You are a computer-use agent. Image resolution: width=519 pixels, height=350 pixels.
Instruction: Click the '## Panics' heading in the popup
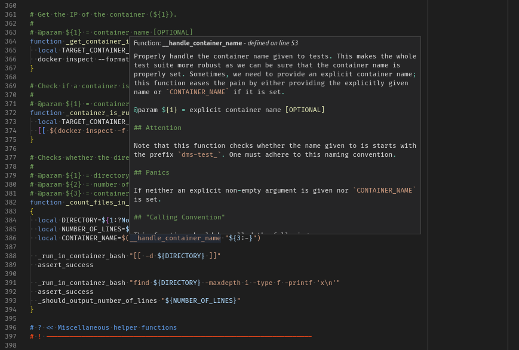(152, 172)
